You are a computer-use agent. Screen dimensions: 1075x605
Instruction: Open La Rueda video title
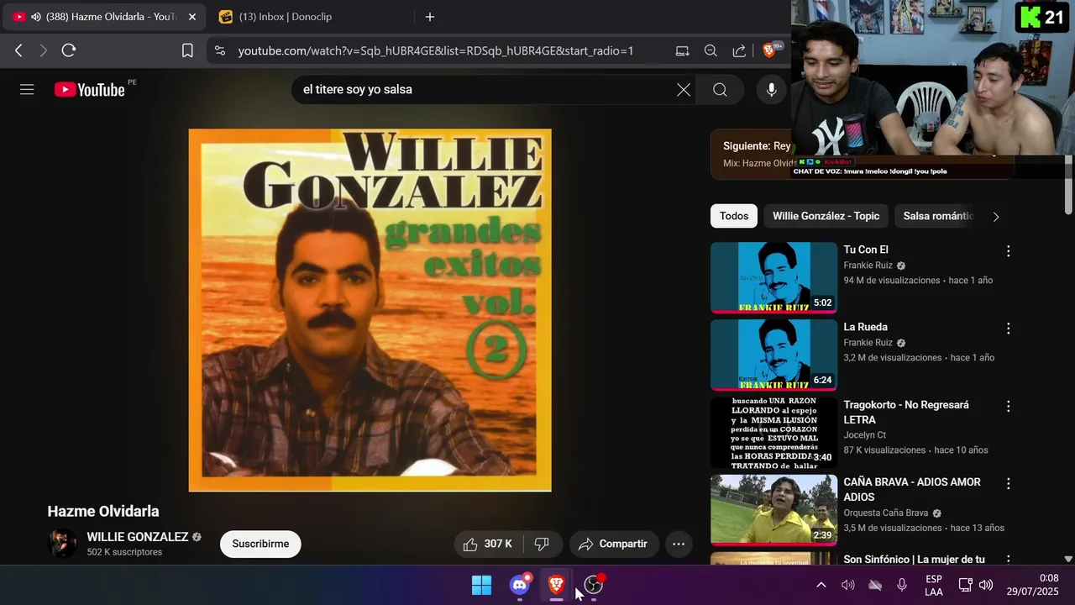coord(865,327)
